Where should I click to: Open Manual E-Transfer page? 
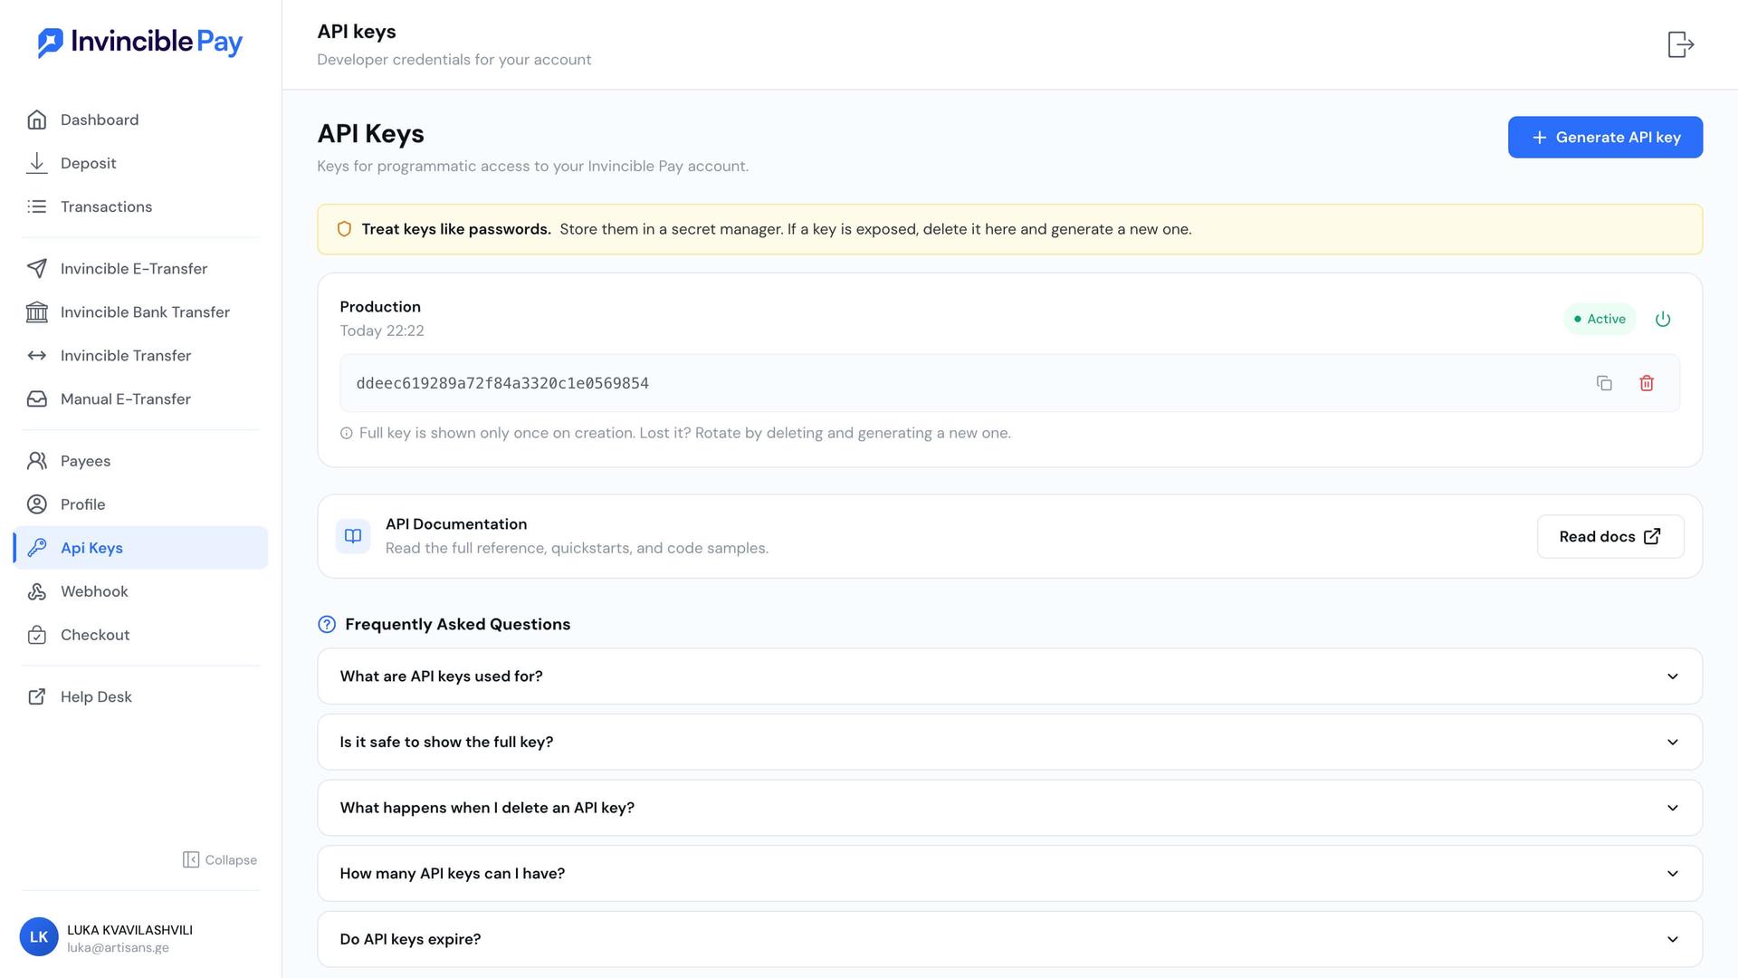[x=140, y=398]
